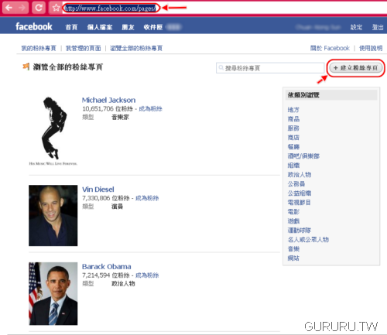Open the Michael Jackson page link

[x=108, y=100]
